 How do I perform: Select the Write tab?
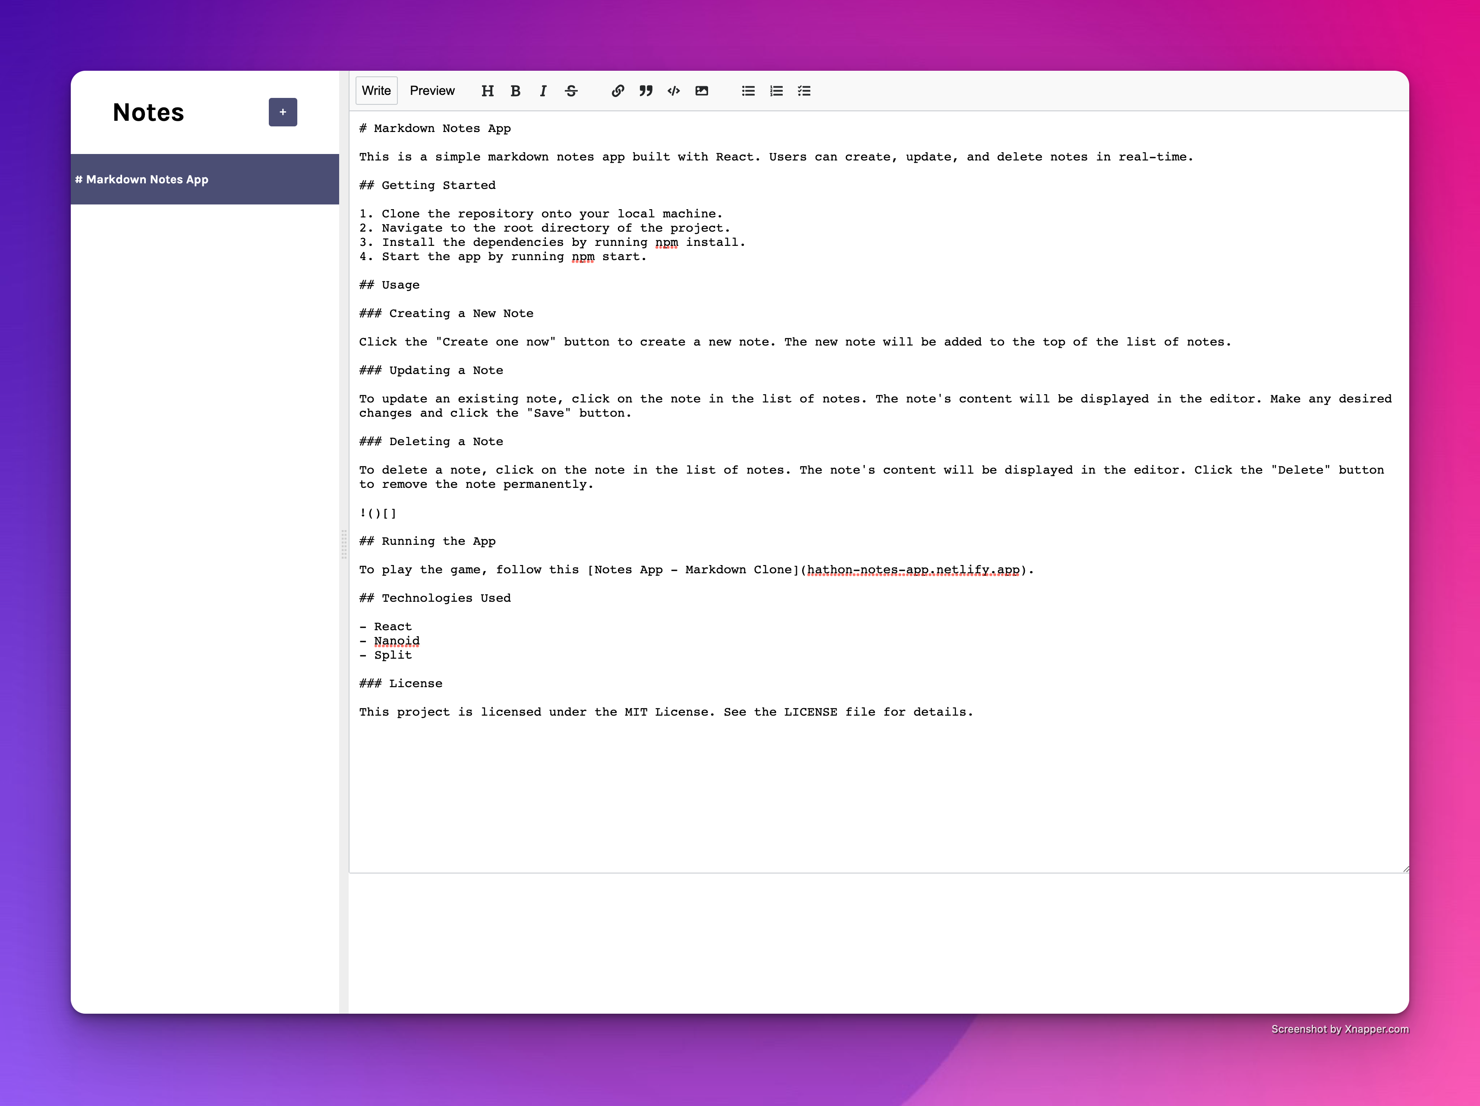click(x=376, y=91)
